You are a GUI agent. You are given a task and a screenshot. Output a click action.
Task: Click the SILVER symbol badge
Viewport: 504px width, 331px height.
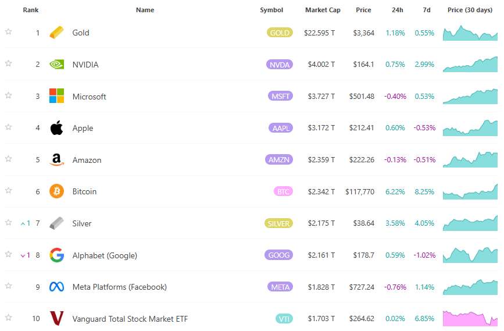[x=278, y=223]
